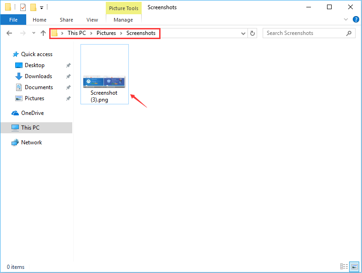Expand the chevron before This PC in address bar

tap(62, 34)
